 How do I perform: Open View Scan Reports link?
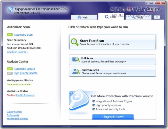tap(17, 52)
